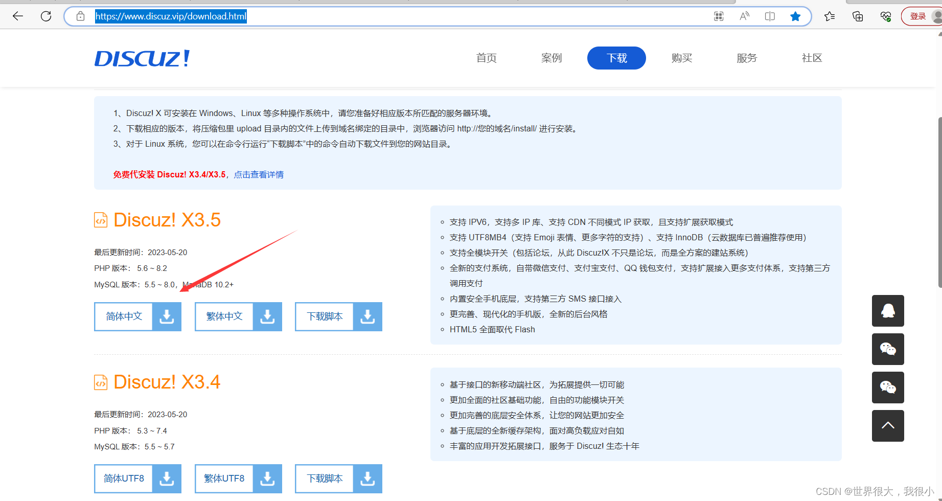The width and height of the screenshot is (942, 501).
Task: Open Browser Essentials icon in toolbar
Action: 886,16
